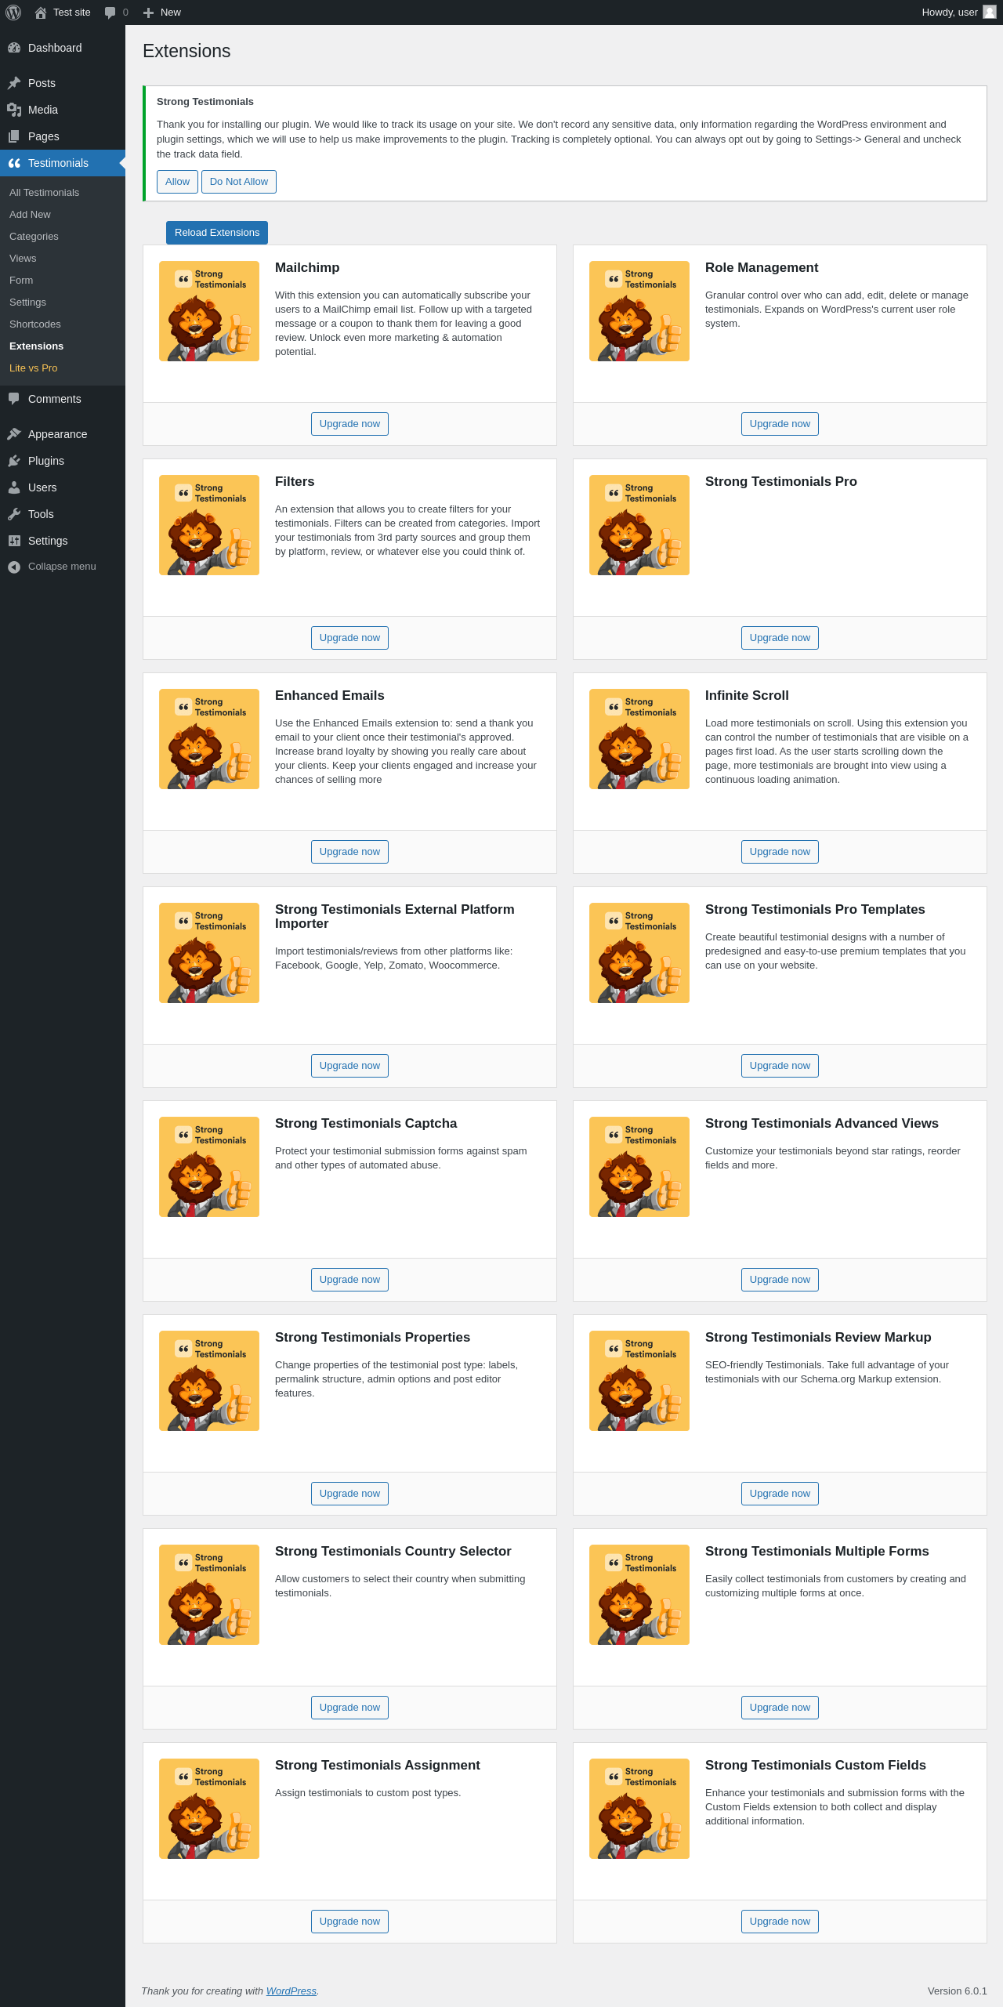Viewport: 1003px width, 2007px height.
Task: Click the Infinite Scroll extension thumbnail
Action: tap(639, 739)
